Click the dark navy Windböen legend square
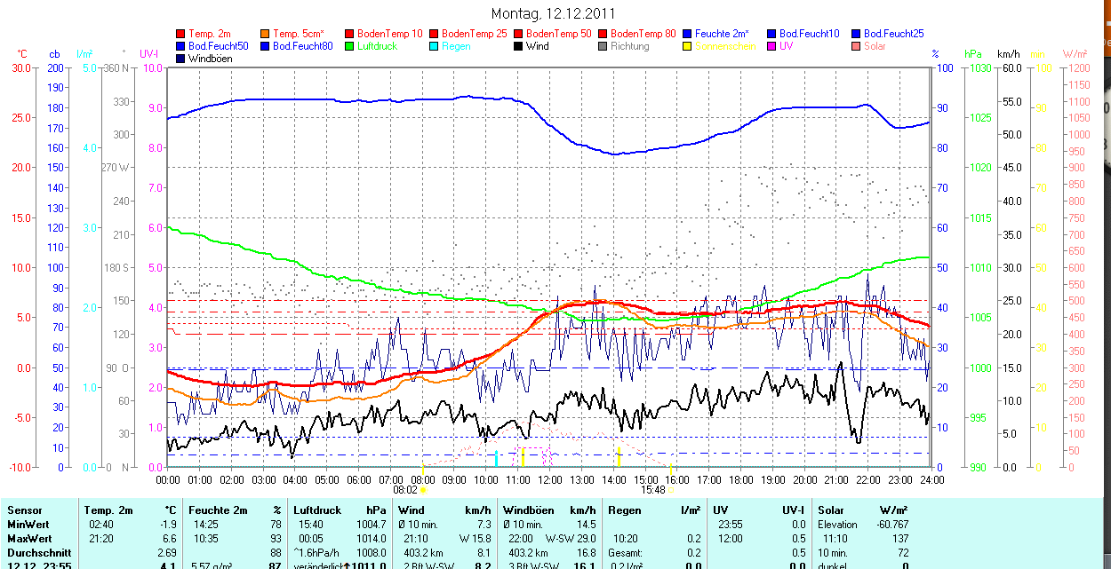This screenshot has height=569, width=1111. pyautogui.click(x=182, y=59)
